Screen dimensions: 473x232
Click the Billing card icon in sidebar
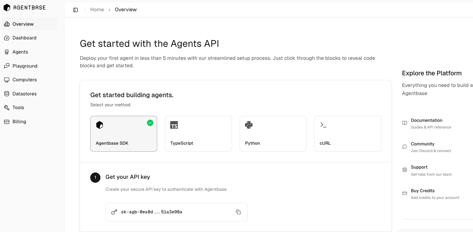[7, 121]
